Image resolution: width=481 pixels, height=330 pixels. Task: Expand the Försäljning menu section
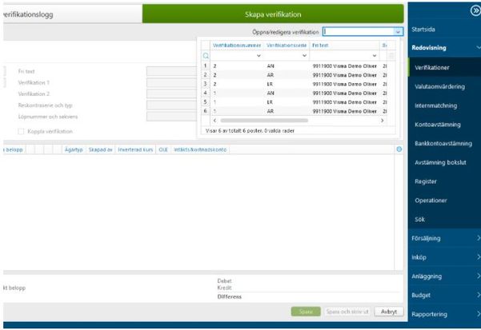pyautogui.click(x=478, y=238)
